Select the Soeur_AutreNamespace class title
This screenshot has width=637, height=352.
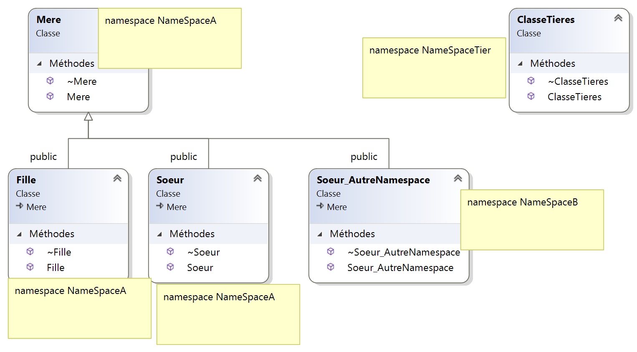tap(373, 180)
